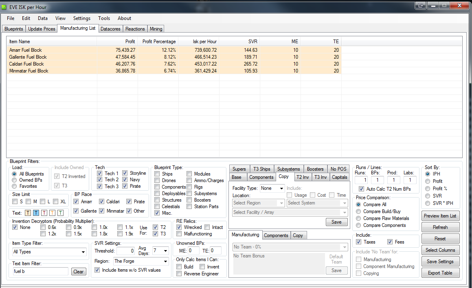Click the Preview Item List button
Viewport: 472px width, 288px height.
(x=440, y=216)
